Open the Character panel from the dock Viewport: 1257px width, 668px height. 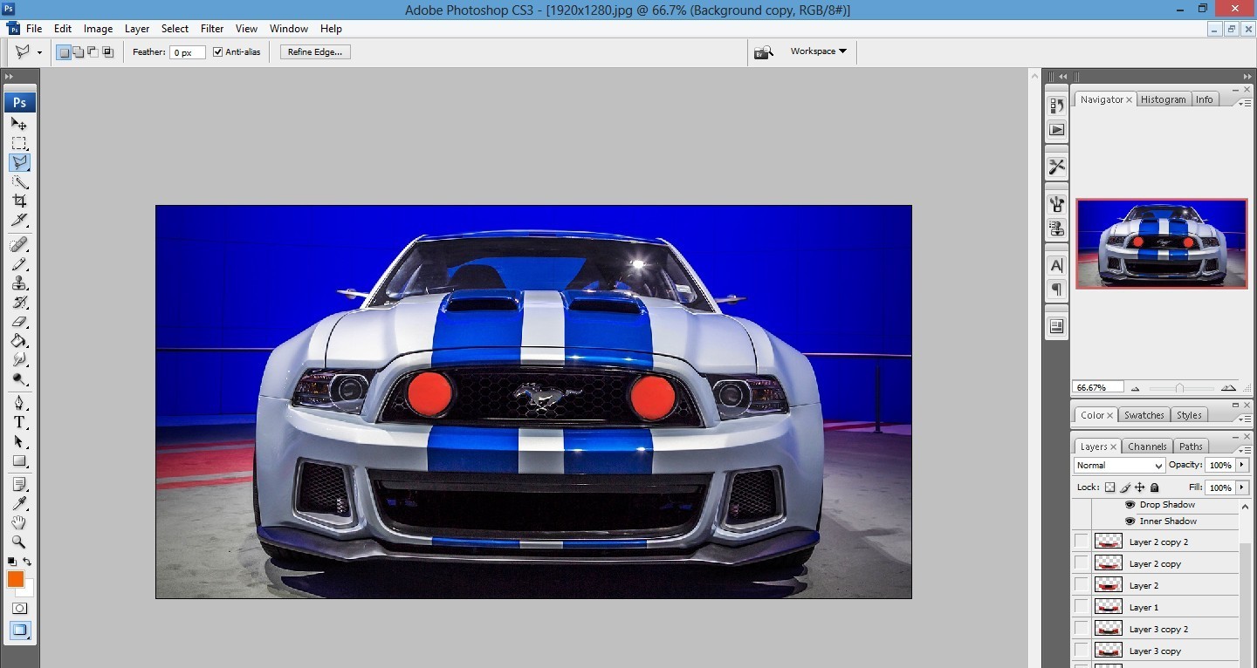pyautogui.click(x=1056, y=266)
